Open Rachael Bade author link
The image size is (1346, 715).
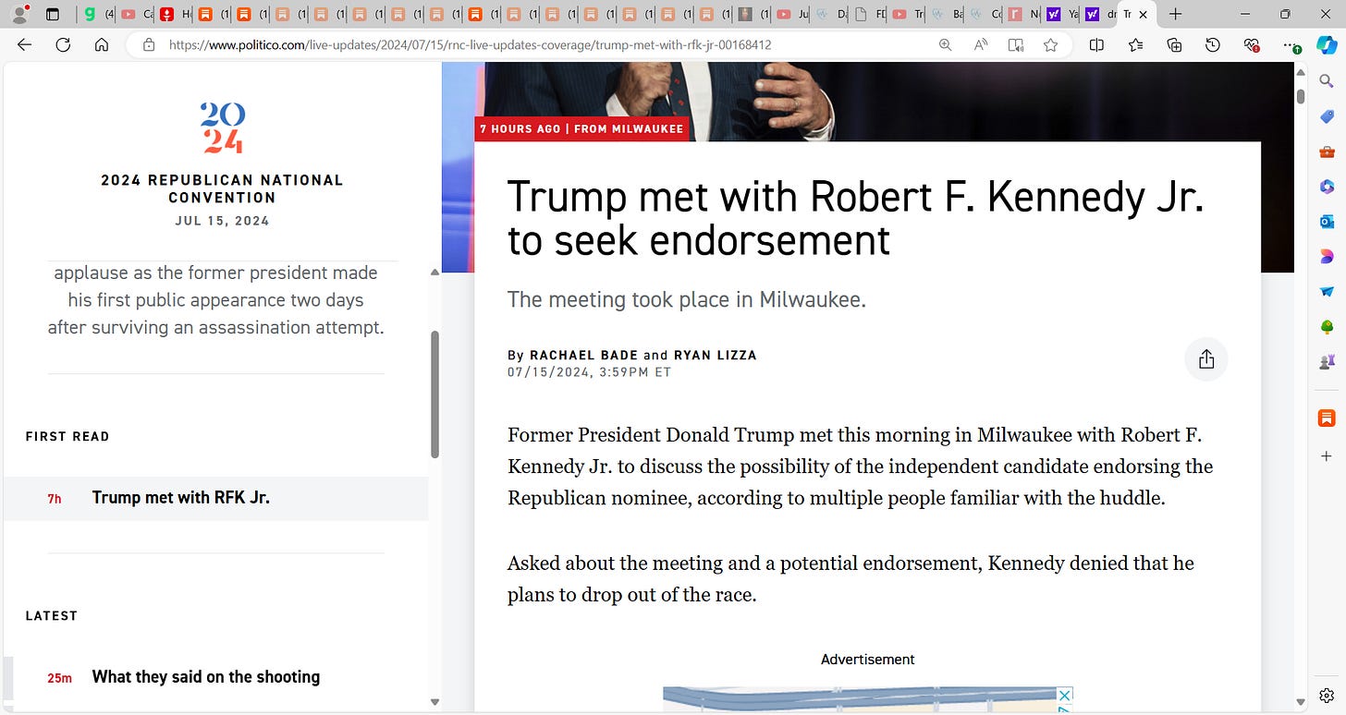pyautogui.click(x=584, y=355)
